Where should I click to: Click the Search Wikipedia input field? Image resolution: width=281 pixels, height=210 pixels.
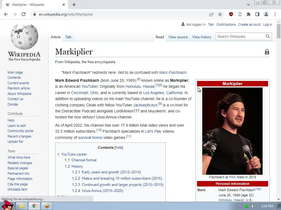(x=241, y=36)
